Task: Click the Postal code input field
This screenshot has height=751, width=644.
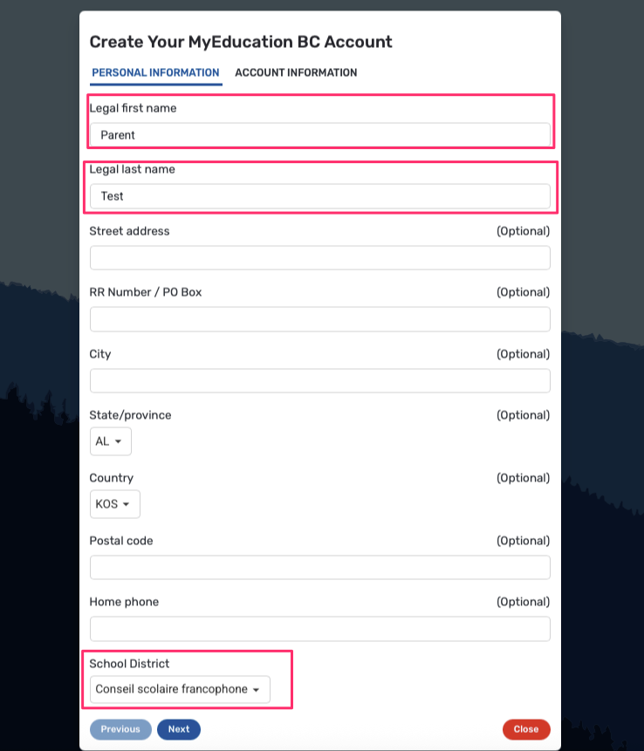Action: point(319,568)
